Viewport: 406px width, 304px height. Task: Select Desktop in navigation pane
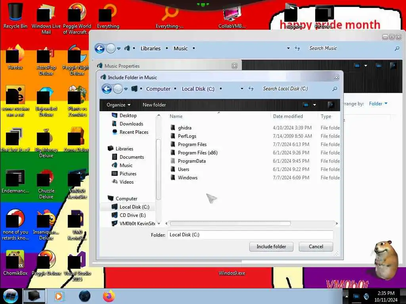[x=128, y=116]
